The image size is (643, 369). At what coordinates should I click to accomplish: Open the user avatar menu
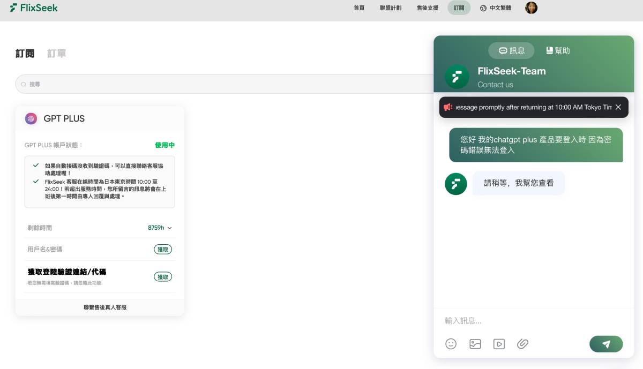click(x=531, y=7)
